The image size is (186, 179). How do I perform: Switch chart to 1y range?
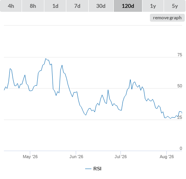153,6
